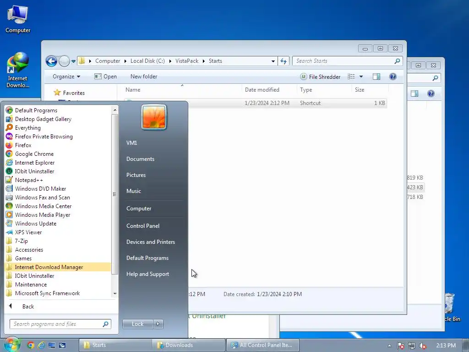Screen dimensions: 469x352
Task: Click the volume icon in the system tray
Action: point(423,346)
